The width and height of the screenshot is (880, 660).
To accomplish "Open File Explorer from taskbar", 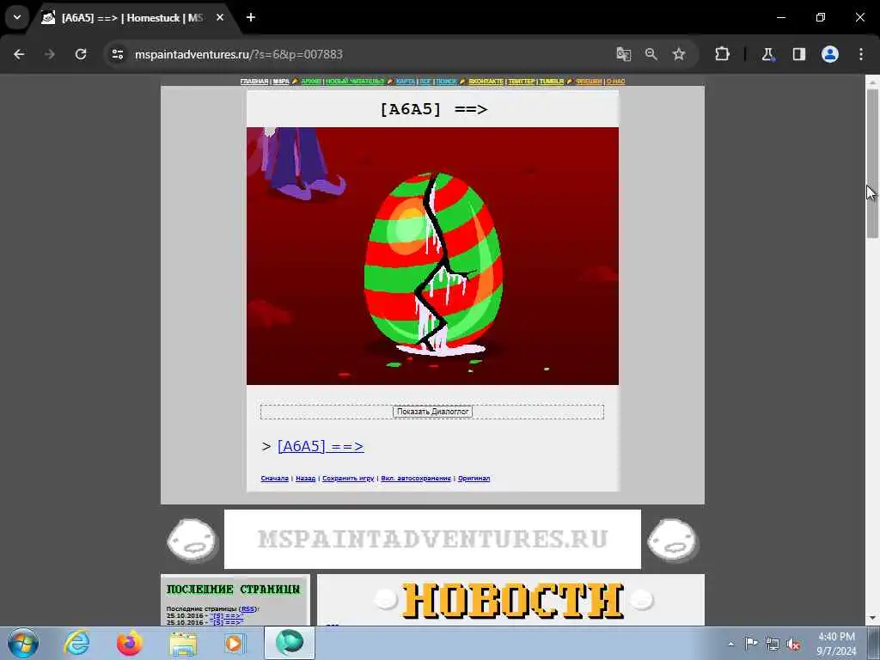I will click(183, 643).
